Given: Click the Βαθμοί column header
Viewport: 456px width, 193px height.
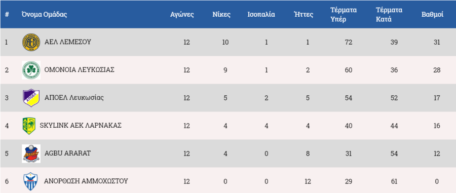Looking at the screenshot, I should (x=433, y=15).
